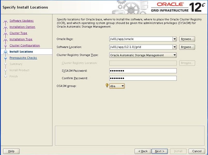The height and width of the screenshot is (155, 208).
Task: Click the Help button
Action: click(11, 151)
